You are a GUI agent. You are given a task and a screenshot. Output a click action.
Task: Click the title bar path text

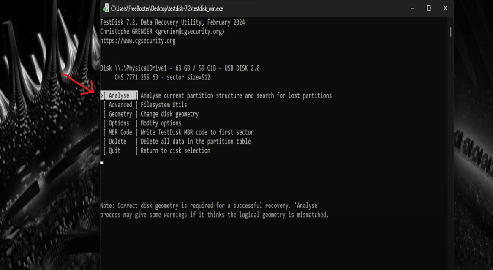167,9
